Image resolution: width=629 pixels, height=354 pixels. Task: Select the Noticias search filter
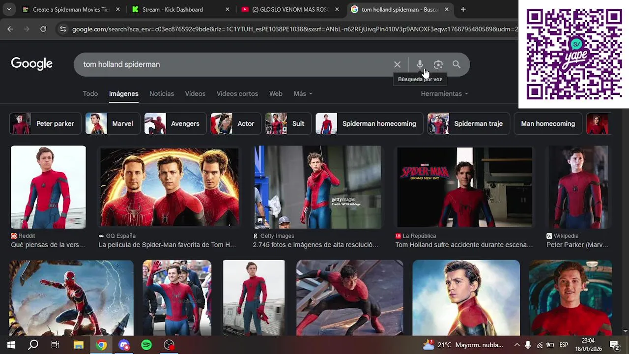tap(162, 93)
